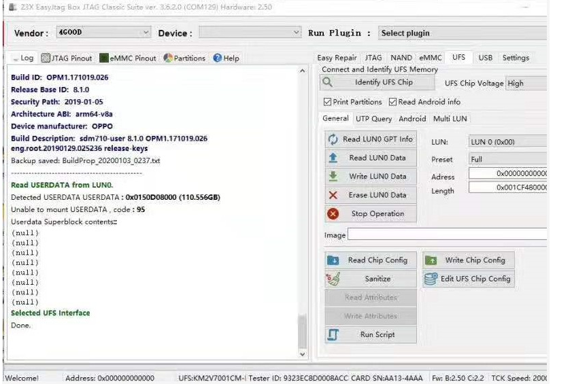The height and width of the screenshot is (384, 572).
Task: Click the red Stop Operation icon
Action: pyautogui.click(x=333, y=213)
